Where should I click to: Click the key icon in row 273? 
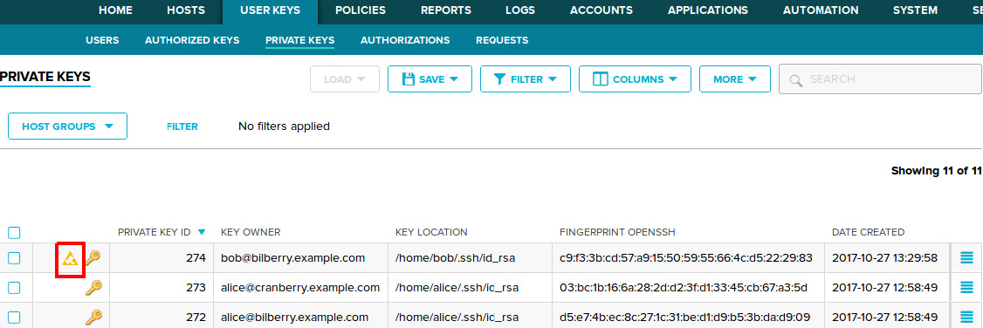click(x=93, y=288)
